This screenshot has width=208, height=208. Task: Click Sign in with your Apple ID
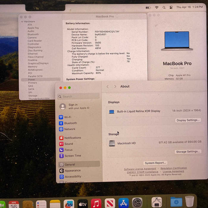click(79, 106)
